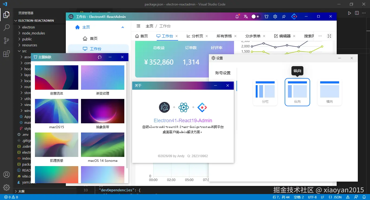
Task: Open settings gear in ReactAdmin title bar
Action: click(275, 17)
